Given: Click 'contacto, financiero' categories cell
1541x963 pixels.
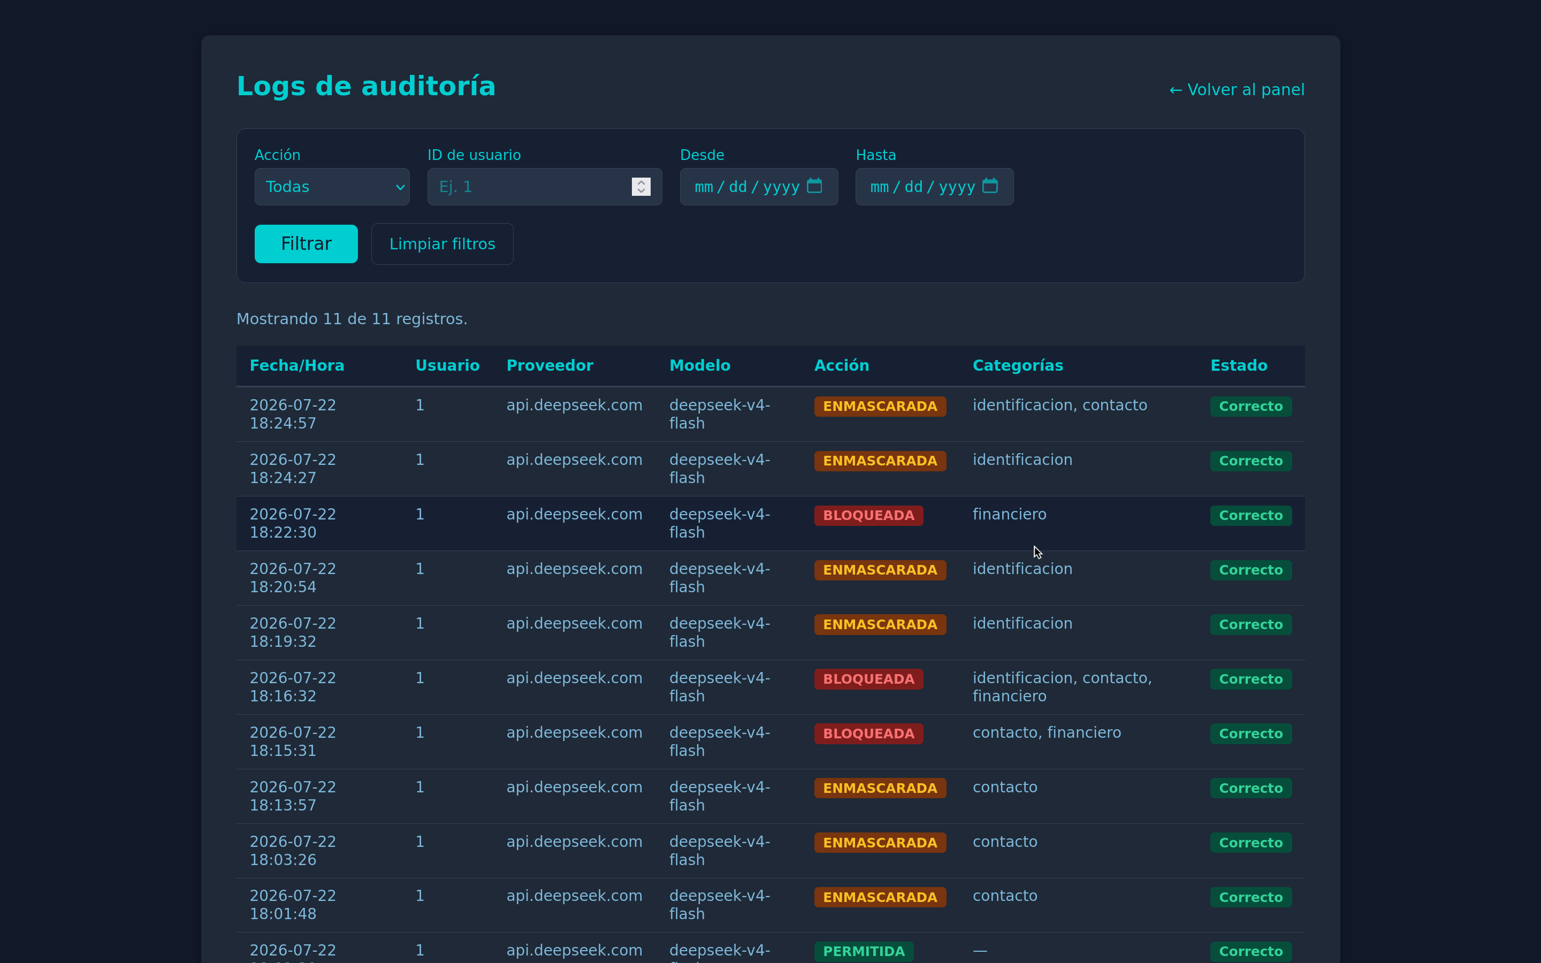Looking at the screenshot, I should (1046, 732).
